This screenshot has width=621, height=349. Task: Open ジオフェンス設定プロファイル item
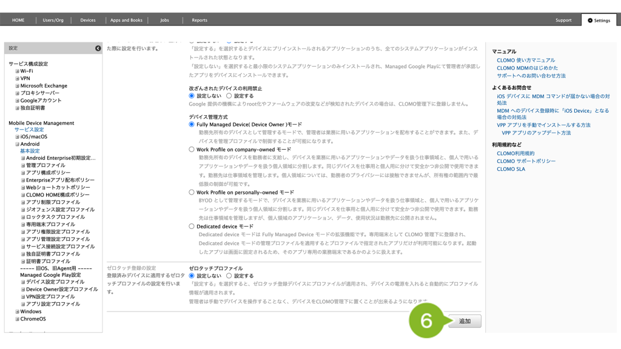click(x=60, y=210)
